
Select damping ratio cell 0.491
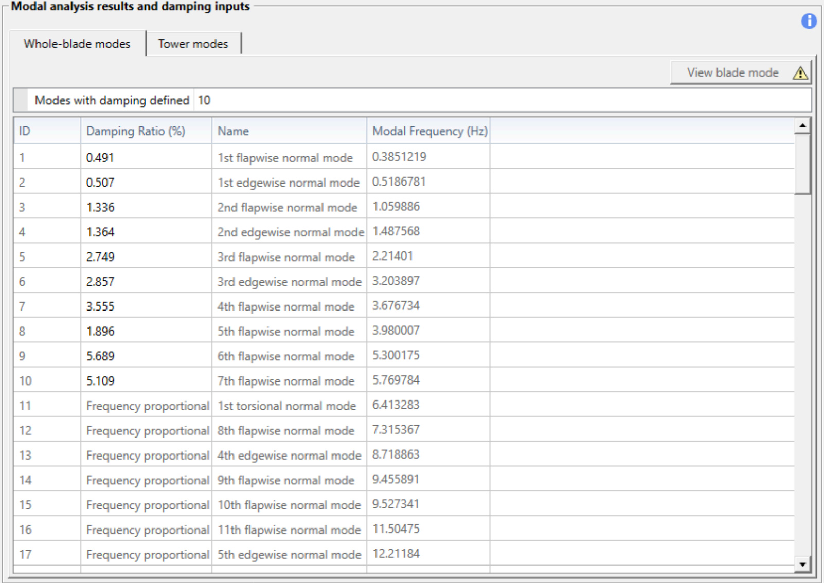(100, 158)
